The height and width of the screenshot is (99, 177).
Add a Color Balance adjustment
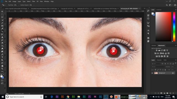[x=158, y=53]
